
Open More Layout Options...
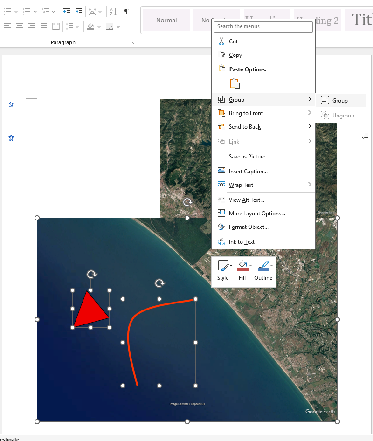coord(263,214)
